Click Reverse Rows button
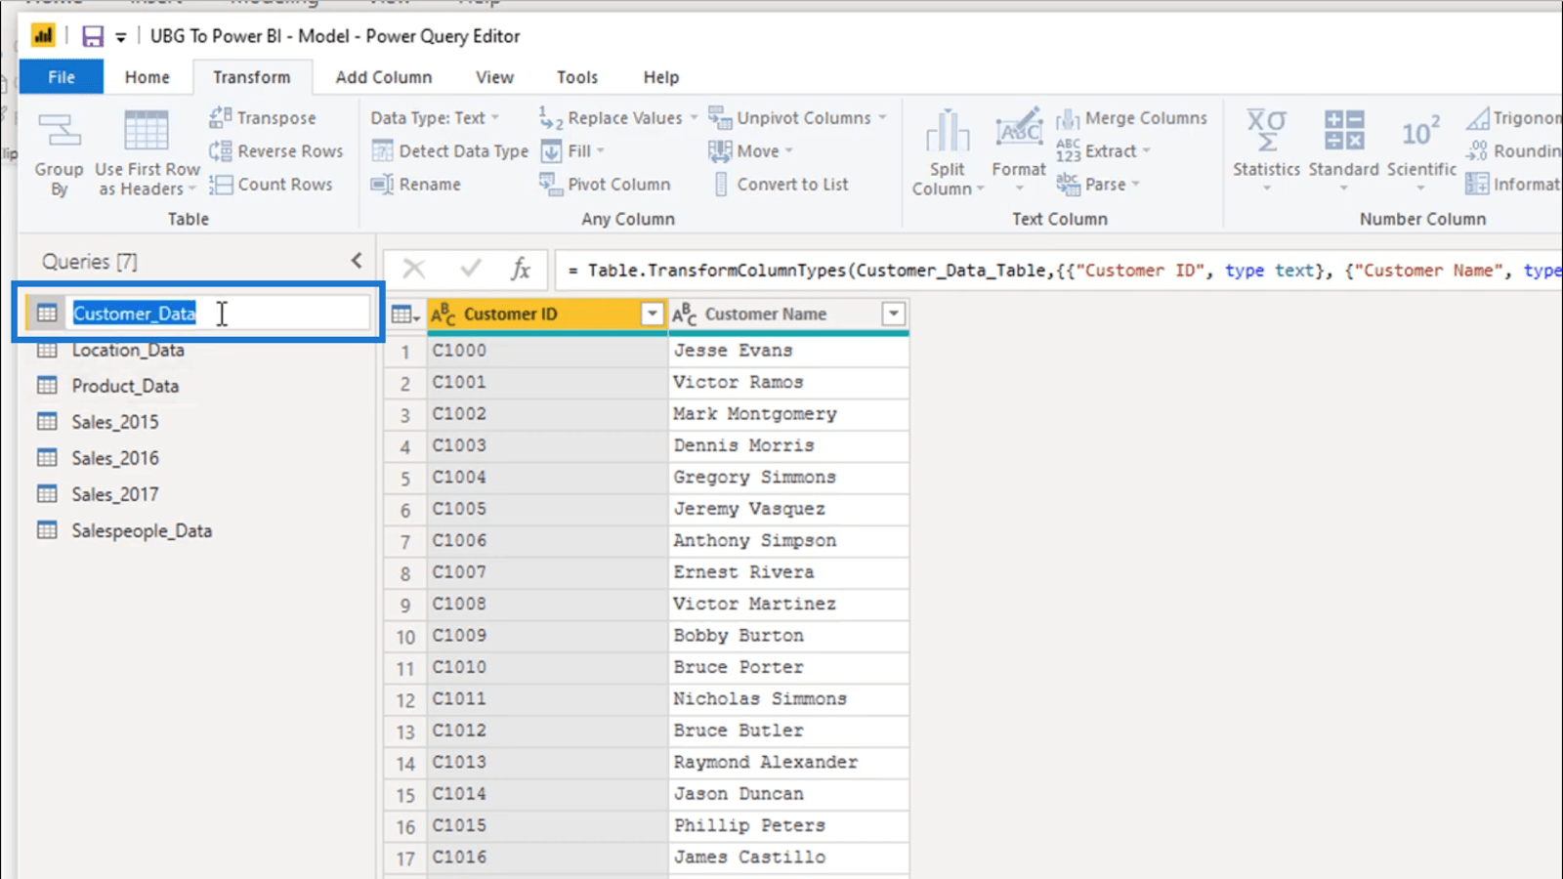The height and width of the screenshot is (879, 1563). [276, 151]
